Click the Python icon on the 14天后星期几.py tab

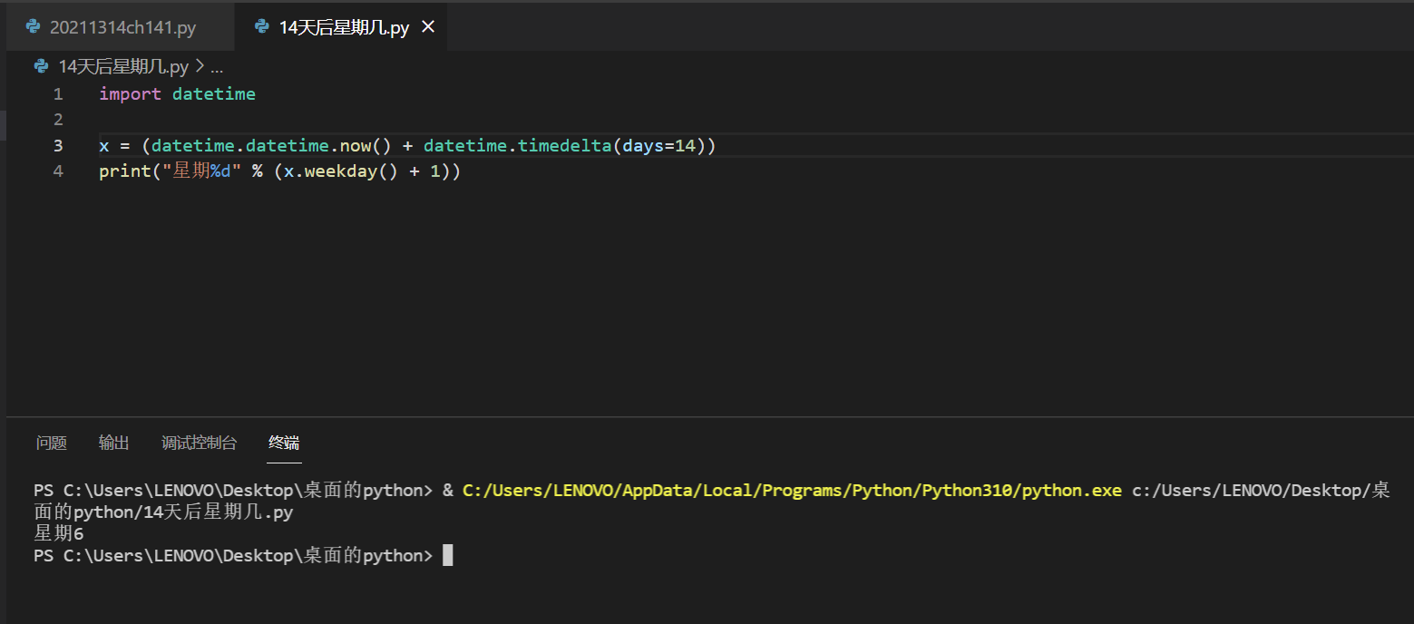pyautogui.click(x=263, y=27)
